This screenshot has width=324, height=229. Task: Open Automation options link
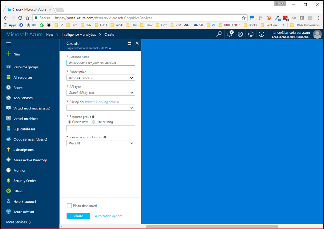point(109,216)
